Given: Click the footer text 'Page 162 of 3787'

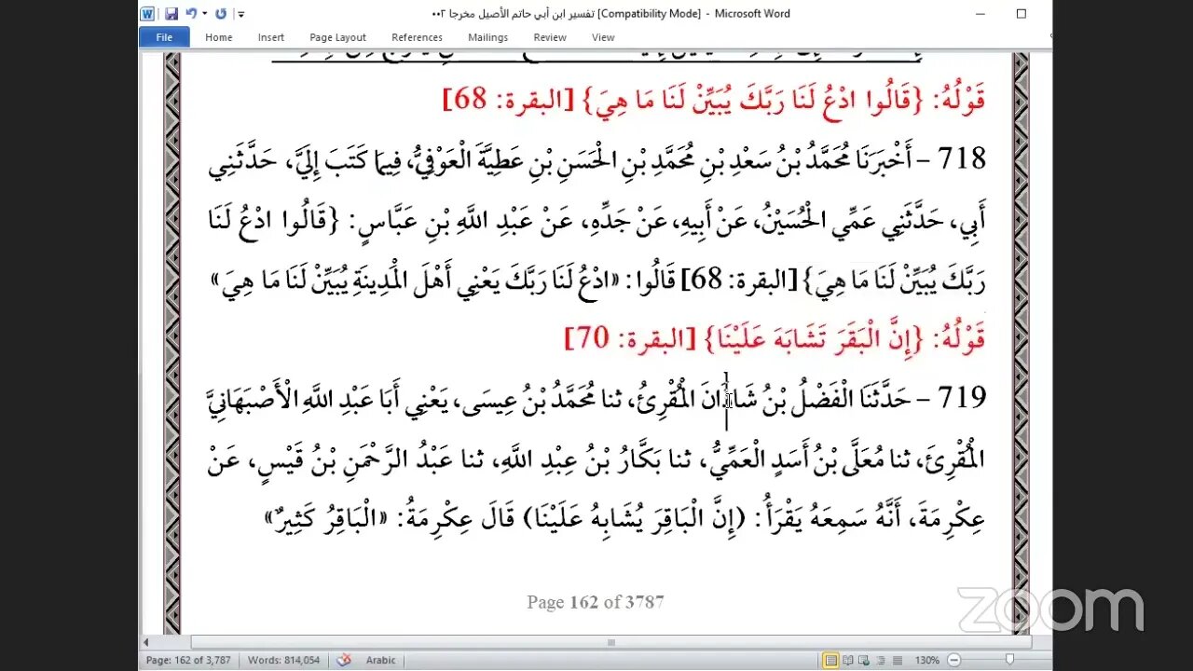Looking at the screenshot, I should (596, 602).
